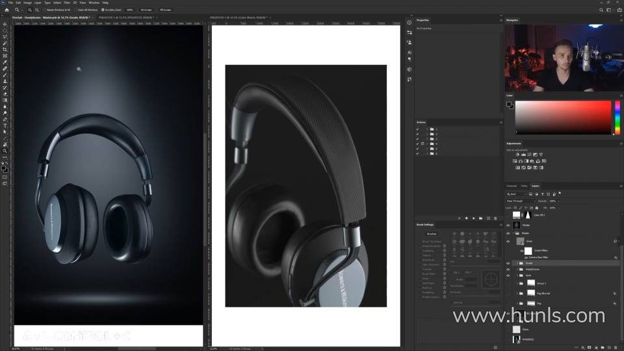Select the Crop tool
Viewport: 624px width, 351px height.
5,49
